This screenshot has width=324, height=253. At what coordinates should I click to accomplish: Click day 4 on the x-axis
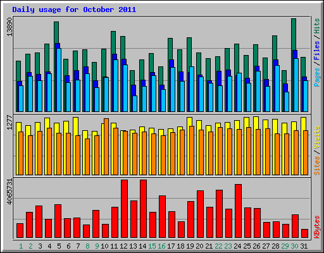coord(49,246)
